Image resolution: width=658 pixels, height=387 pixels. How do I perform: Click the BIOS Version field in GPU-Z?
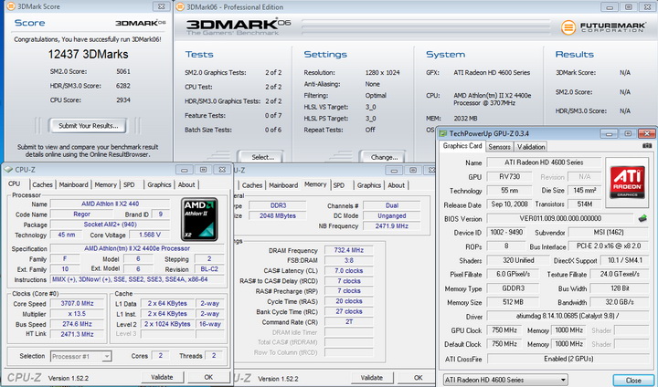click(560, 218)
